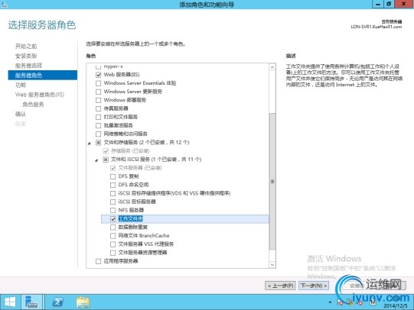Select 网络文件 BranchCache label text

pos(144,235)
